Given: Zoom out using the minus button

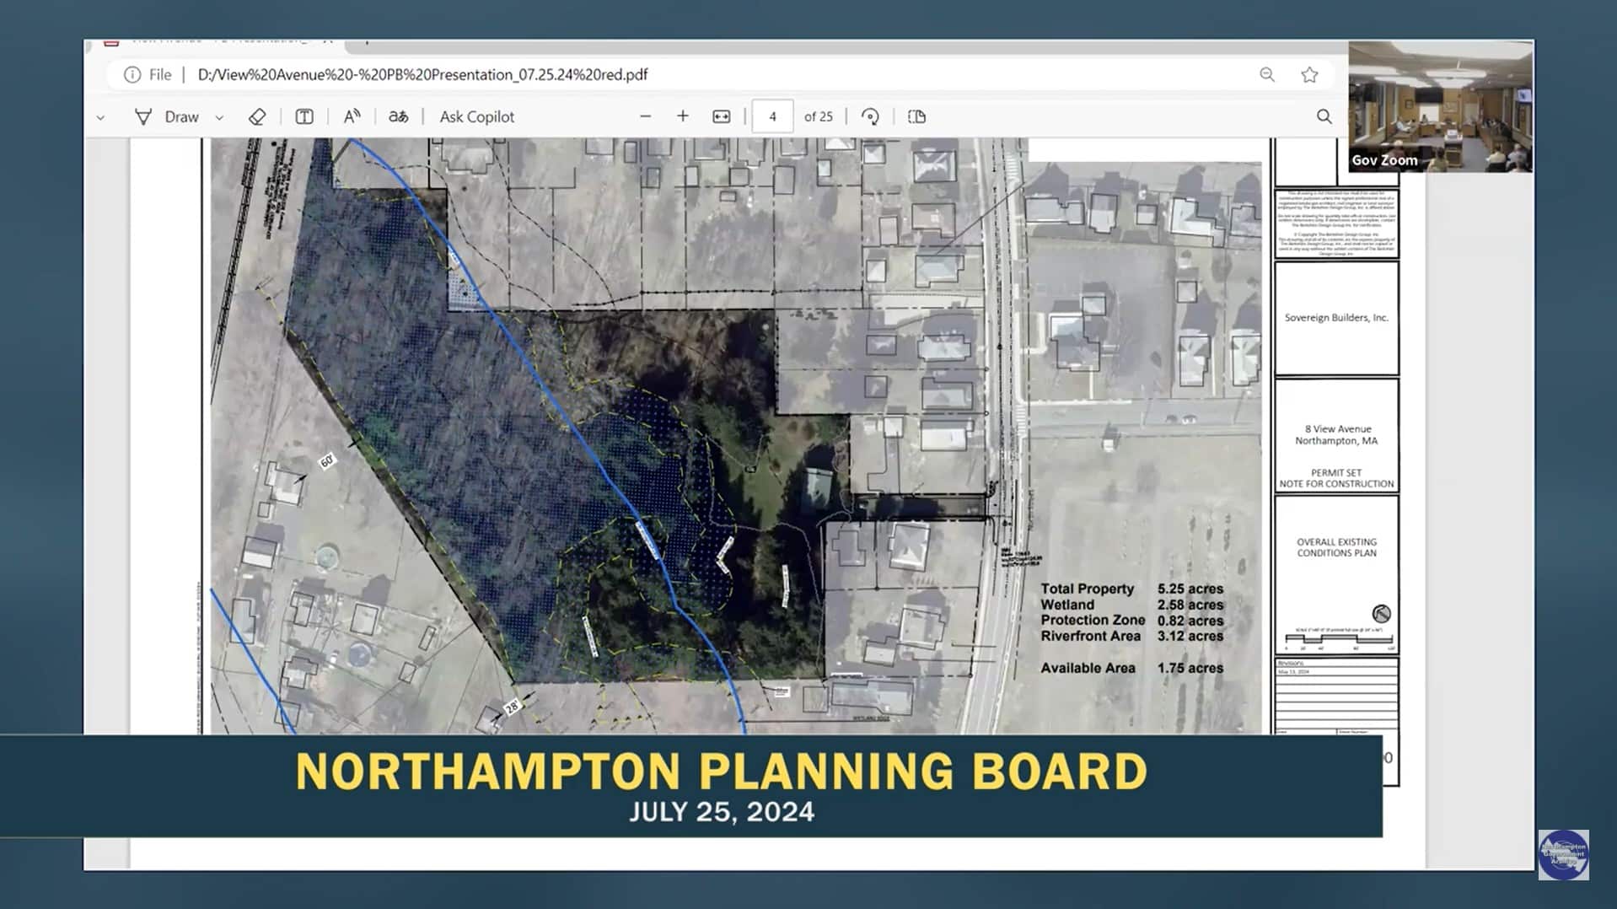Looking at the screenshot, I should [645, 116].
